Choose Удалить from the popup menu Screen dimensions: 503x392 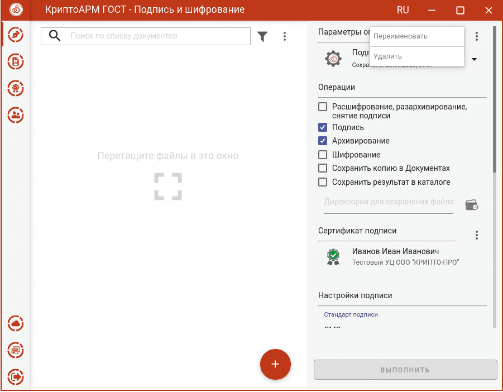(x=417, y=56)
